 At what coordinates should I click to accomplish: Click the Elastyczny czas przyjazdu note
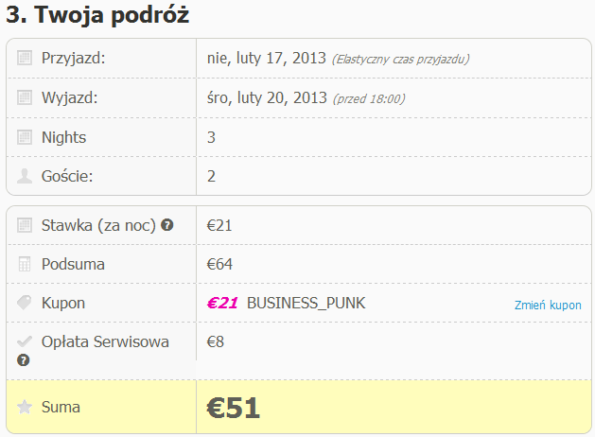coord(400,60)
